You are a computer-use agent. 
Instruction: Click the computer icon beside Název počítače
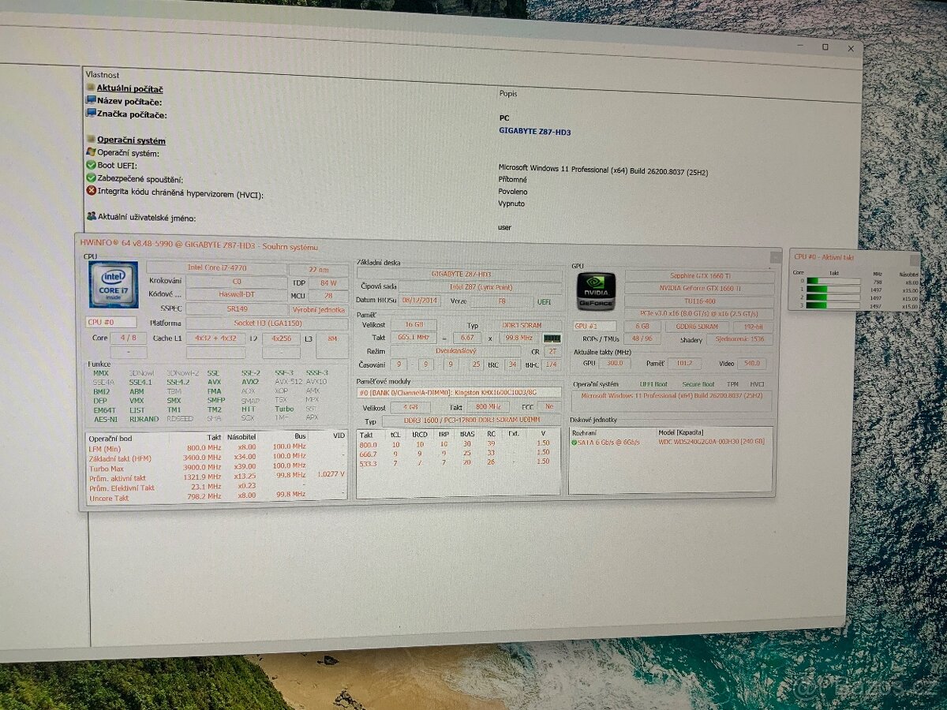tap(91, 101)
